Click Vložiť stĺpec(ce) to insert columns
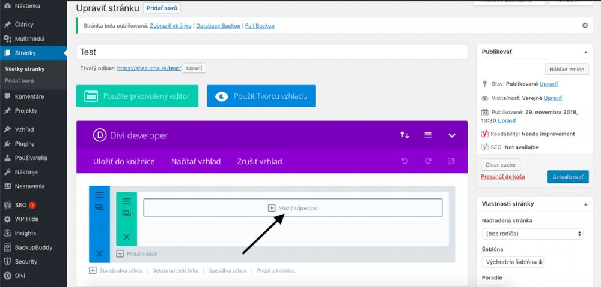 tap(293, 208)
